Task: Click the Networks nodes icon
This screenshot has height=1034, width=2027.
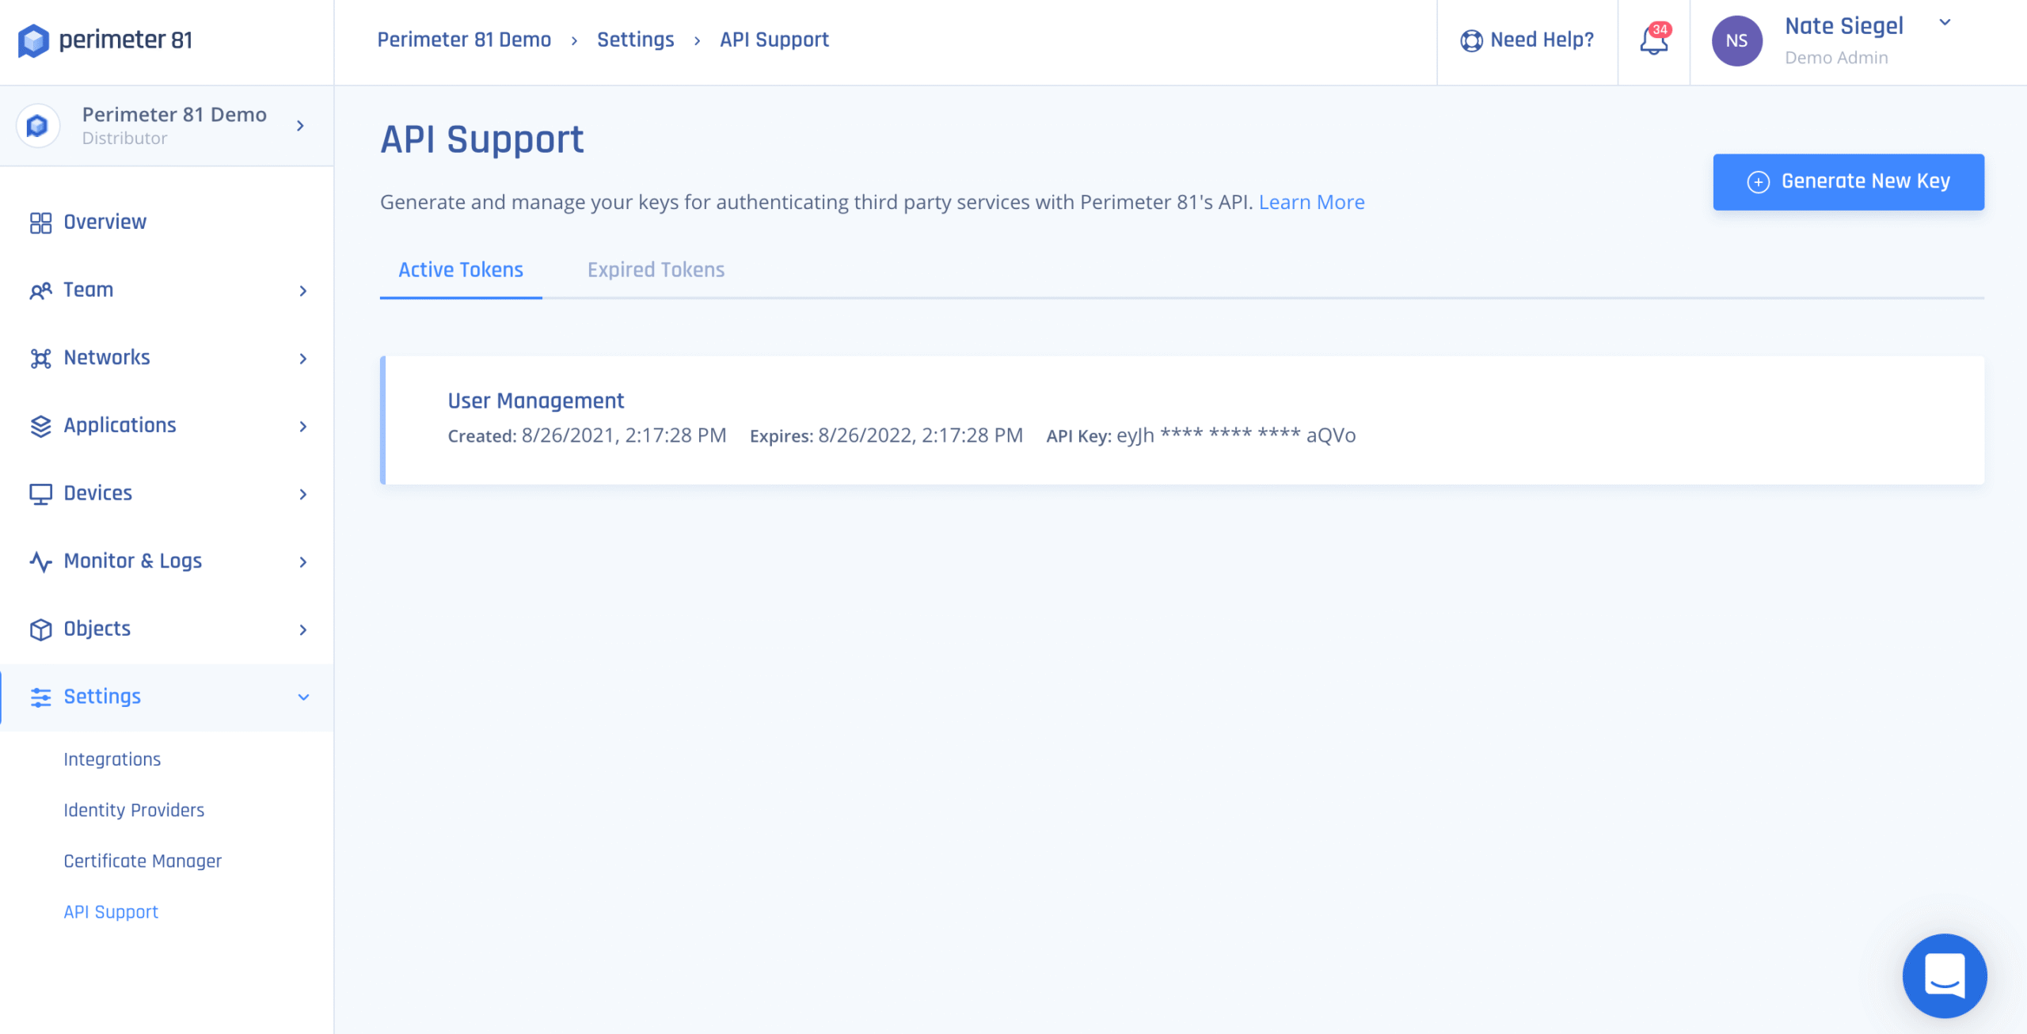Action: tap(40, 358)
